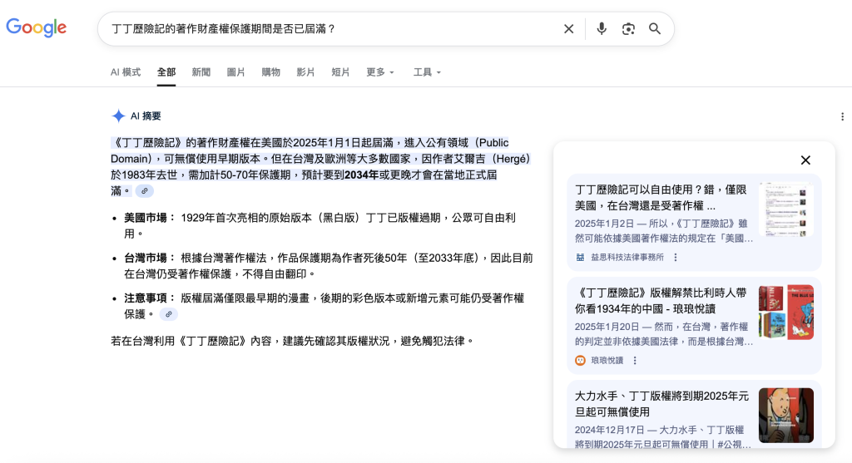The image size is (852, 463).
Task: Open three-dot menu beside 琅琅悅讀
Action: click(x=635, y=361)
